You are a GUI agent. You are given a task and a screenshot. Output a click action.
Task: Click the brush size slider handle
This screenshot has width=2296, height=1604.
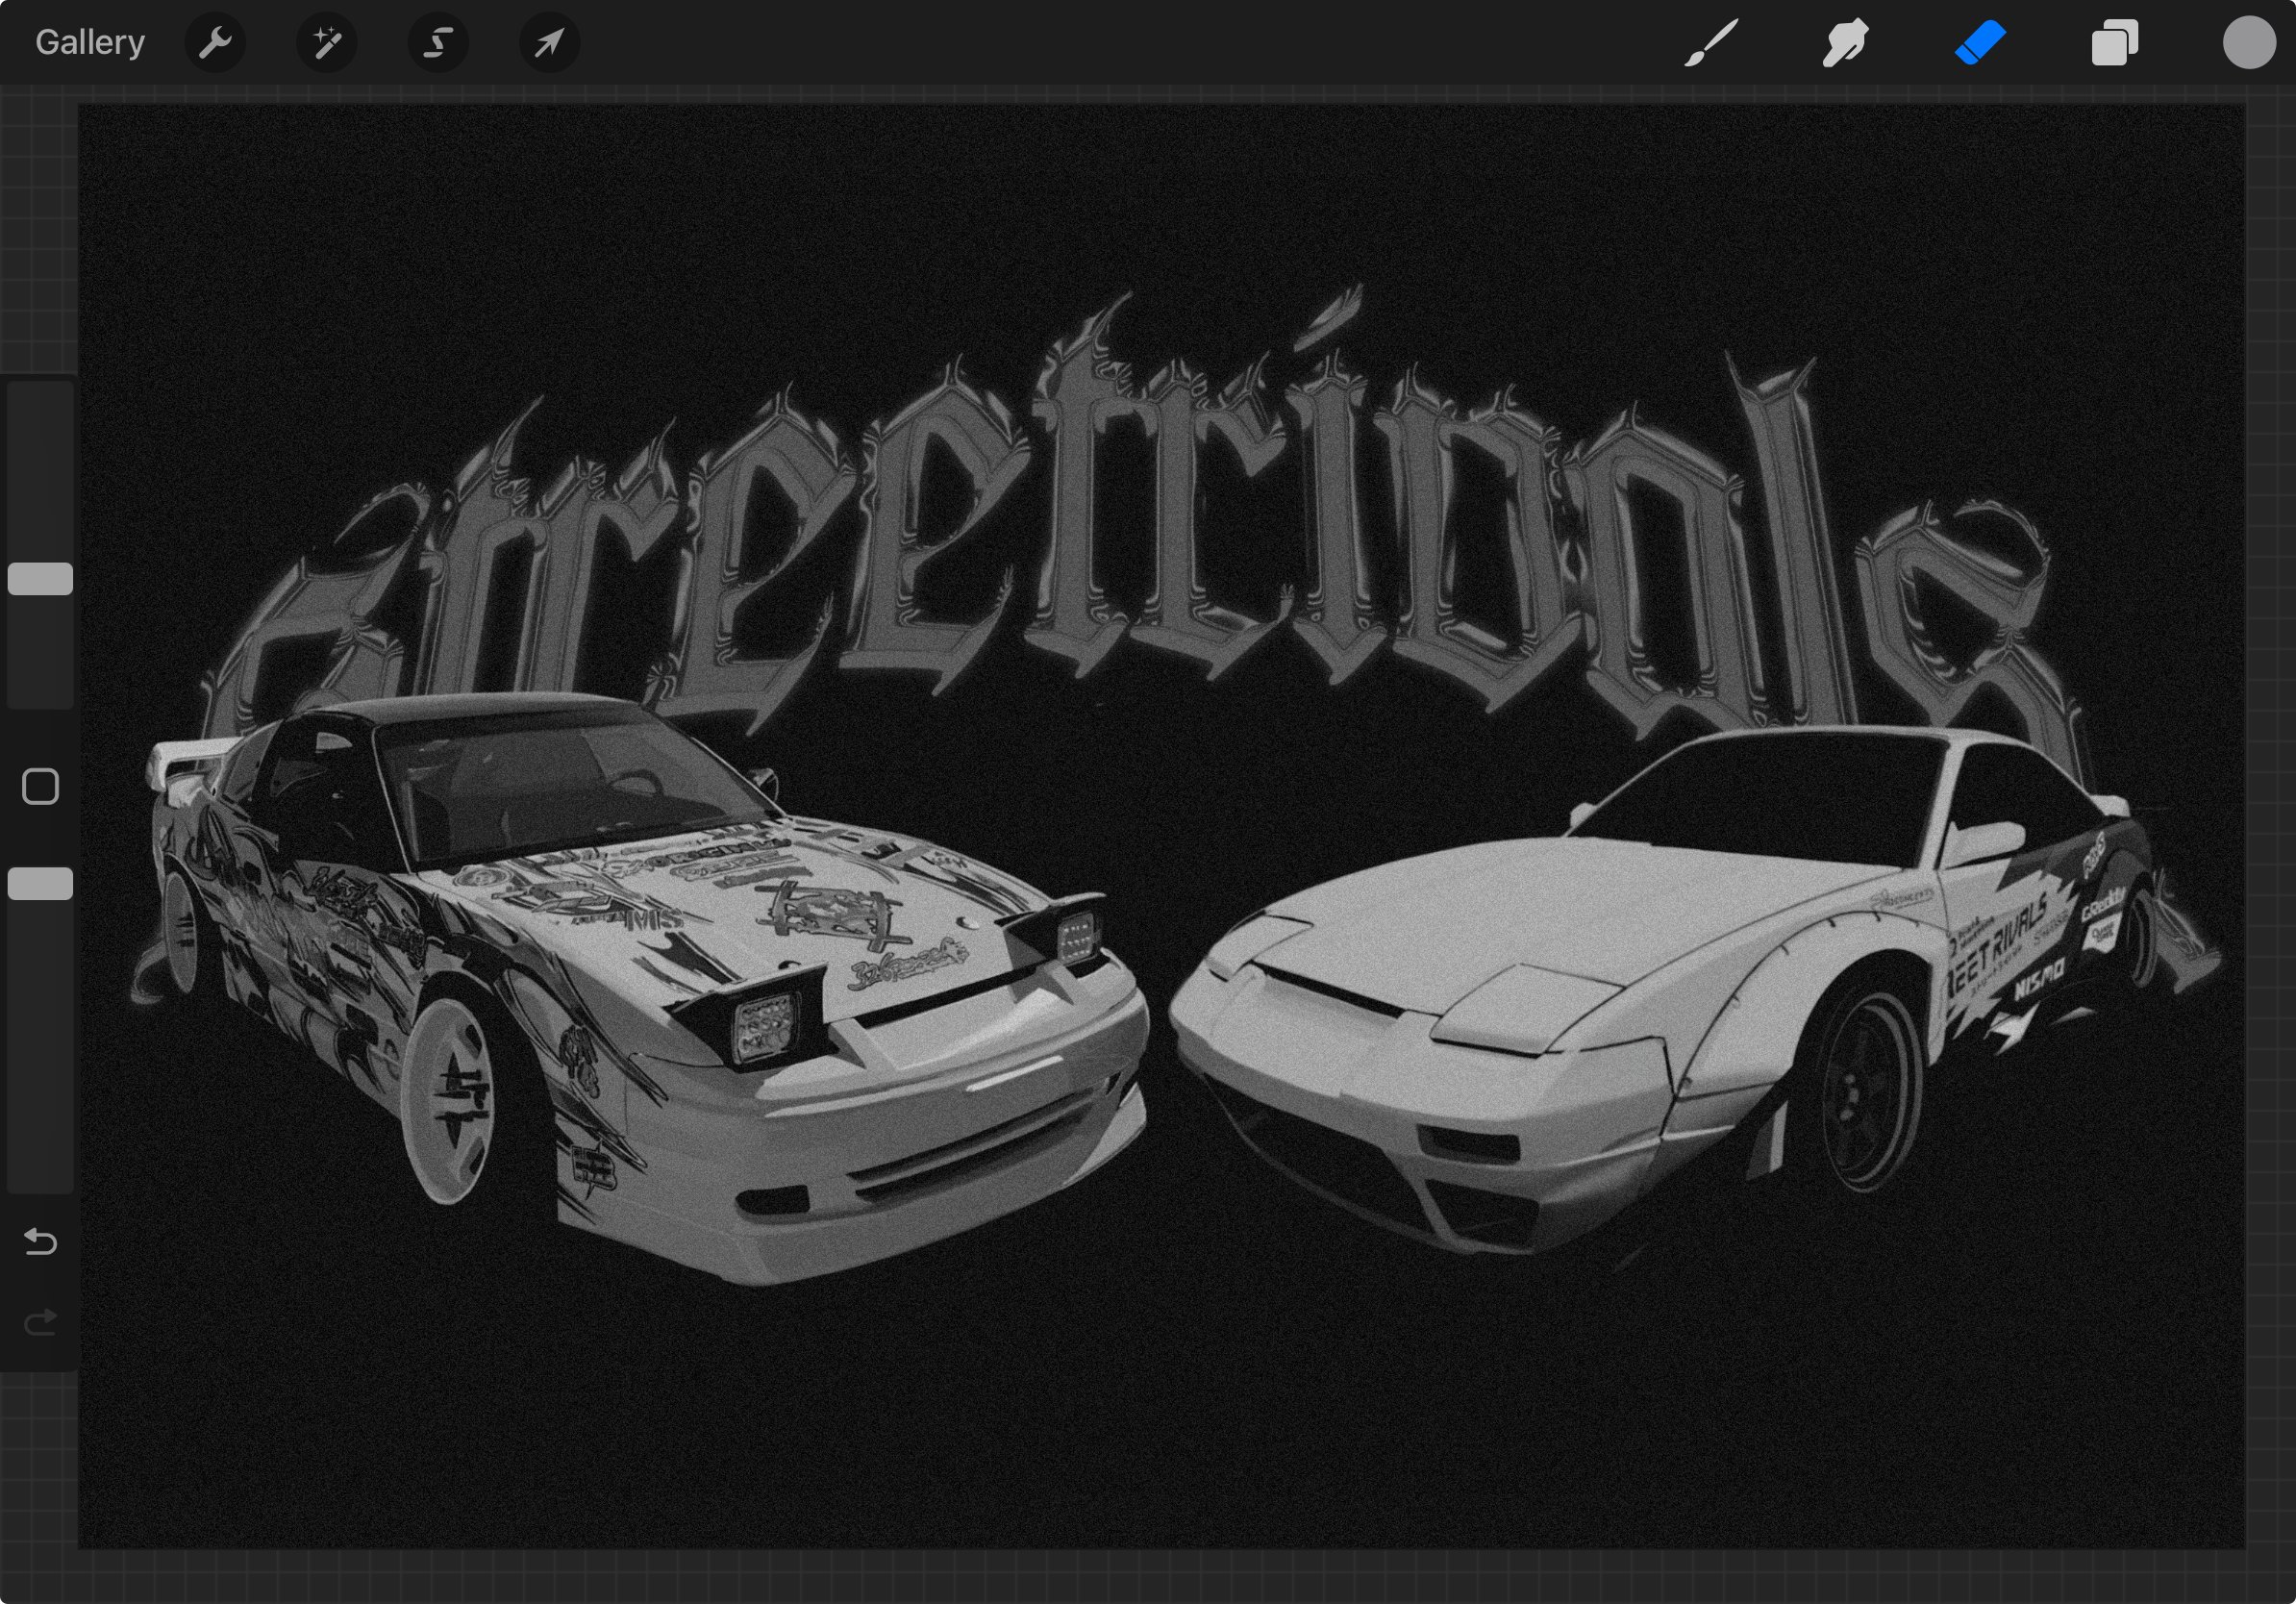40,579
